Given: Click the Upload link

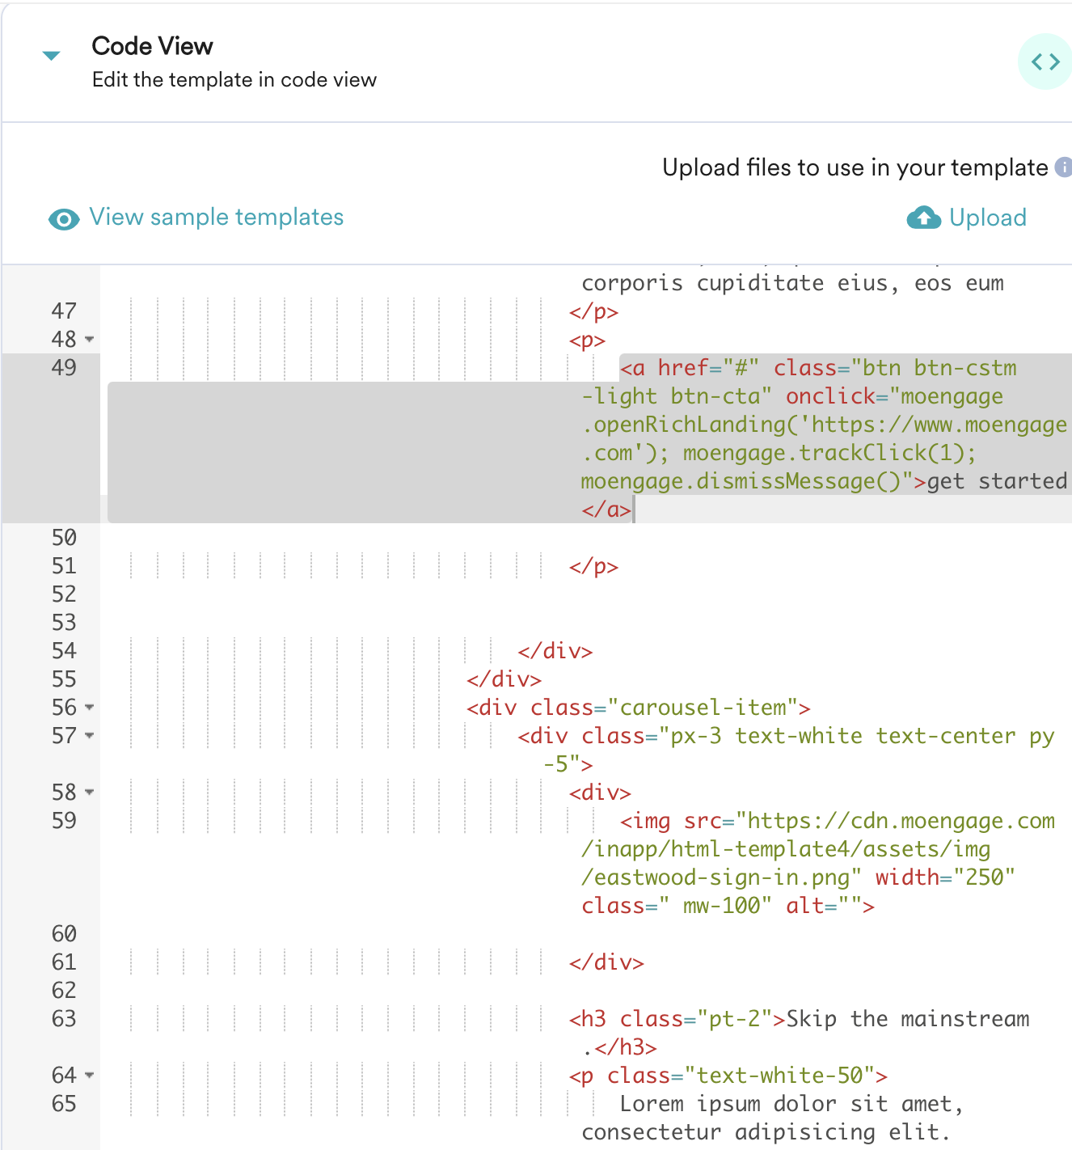Looking at the screenshot, I should 988,218.
